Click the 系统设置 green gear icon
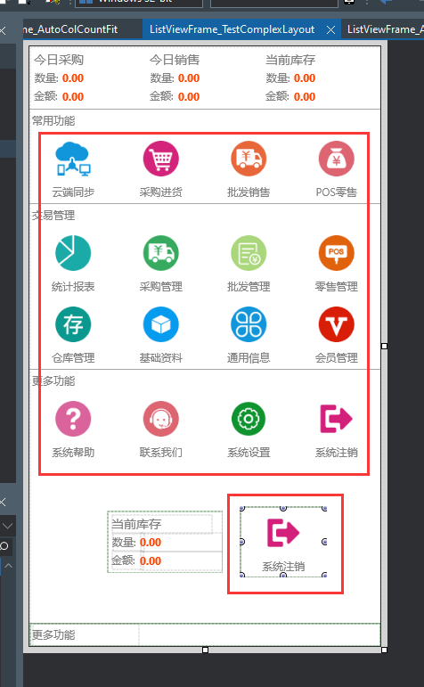 (249, 419)
